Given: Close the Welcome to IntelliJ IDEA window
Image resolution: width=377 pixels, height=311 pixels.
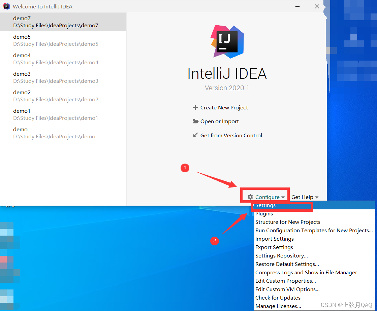Looking at the screenshot, I should (317, 6).
